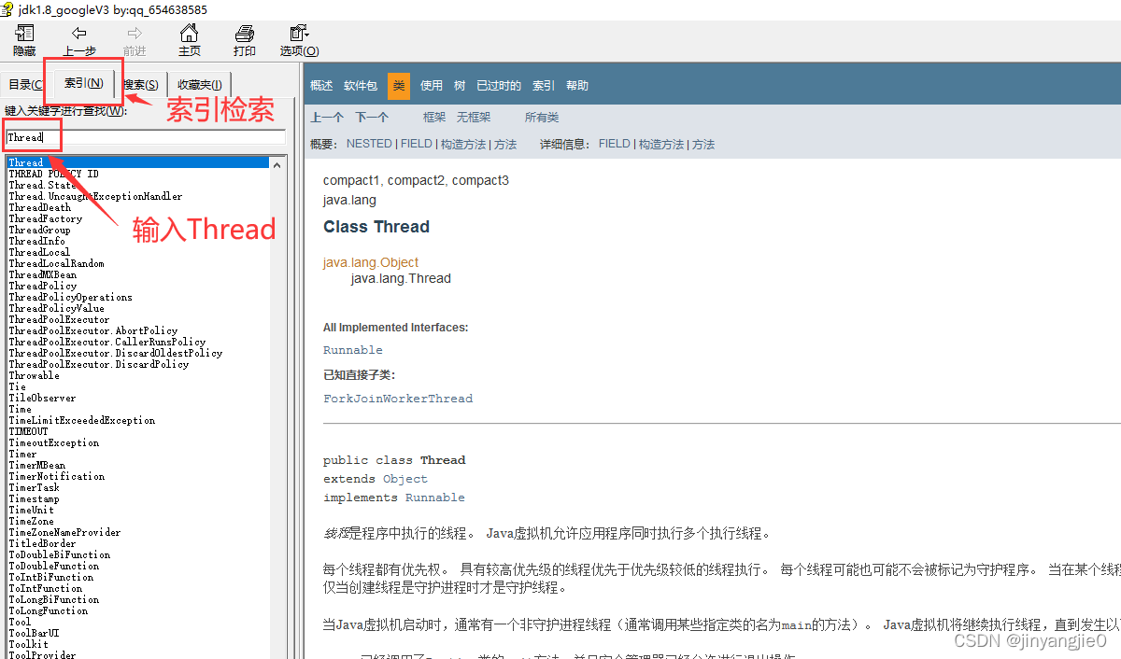Image resolution: width=1121 pixels, height=659 pixels.
Task: Select ThreadPoolExecutor.AbortPolicy index entry
Action: coord(93,330)
